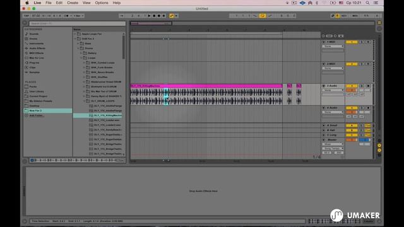This screenshot has width=404, height=227.
Task: Toggle the metronome
Action: [66, 16]
